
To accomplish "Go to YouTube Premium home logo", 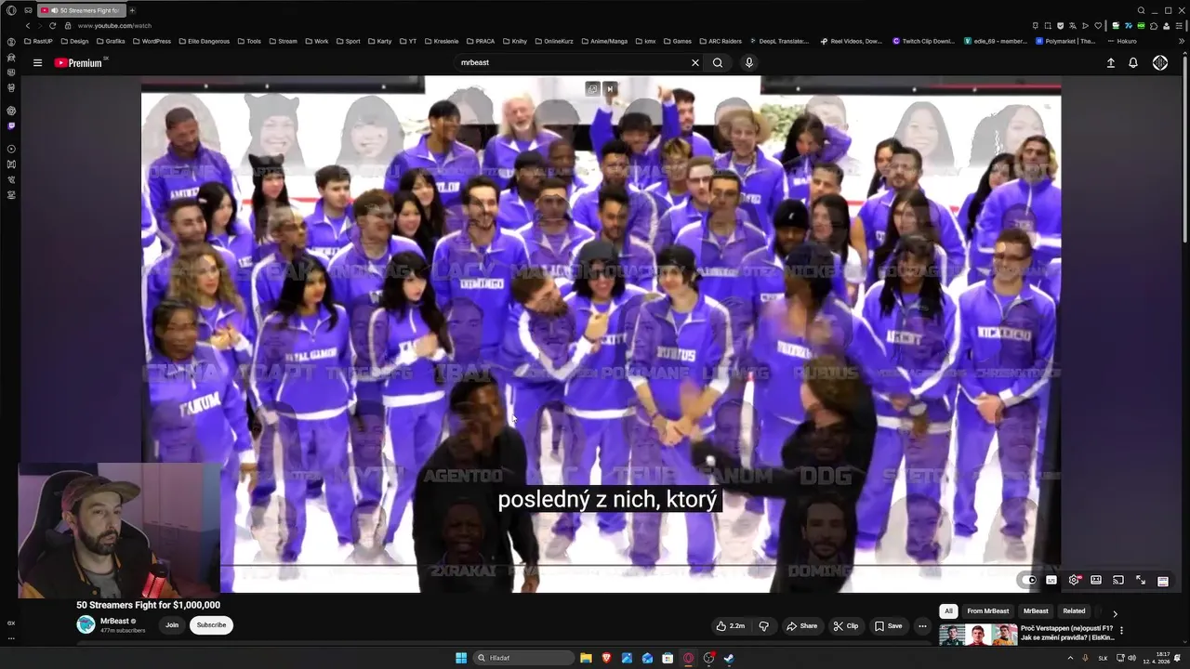I will pos(80,63).
